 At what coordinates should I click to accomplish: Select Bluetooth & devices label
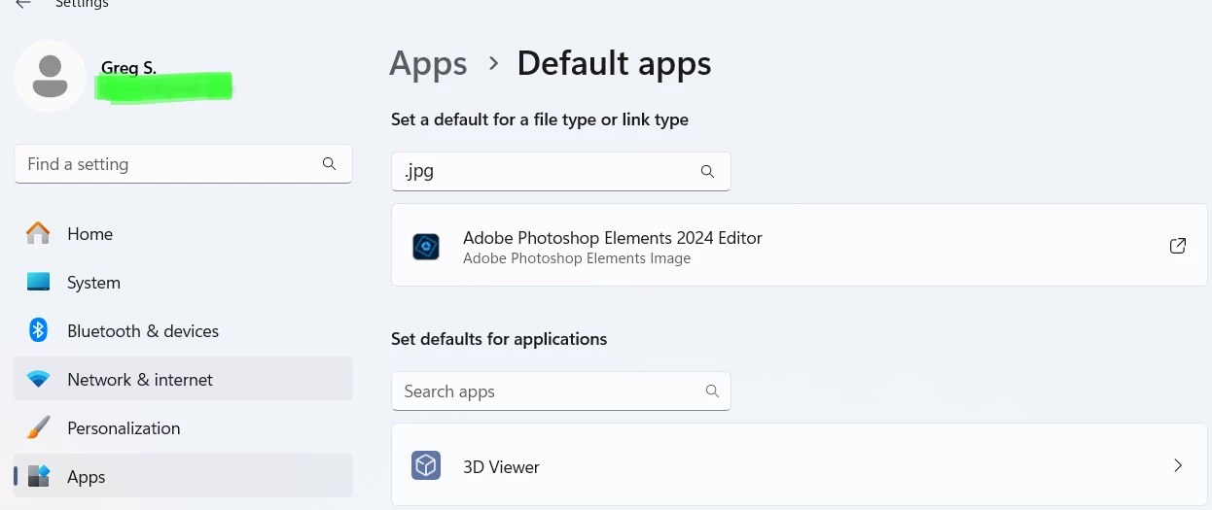coord(143,331)
